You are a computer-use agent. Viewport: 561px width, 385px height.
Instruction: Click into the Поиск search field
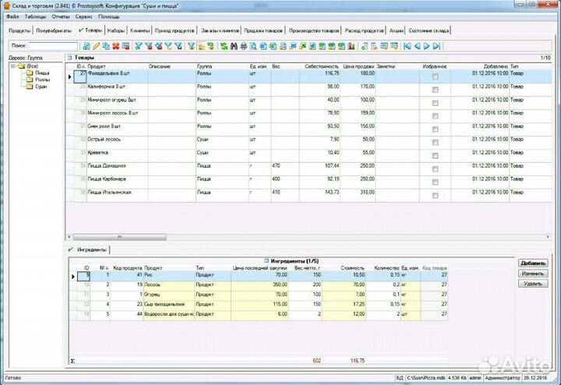pos(53,47)
